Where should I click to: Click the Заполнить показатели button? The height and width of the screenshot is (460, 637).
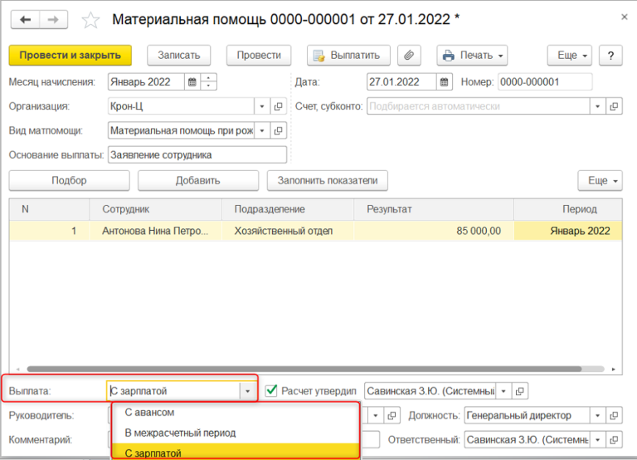click(327, 180)
